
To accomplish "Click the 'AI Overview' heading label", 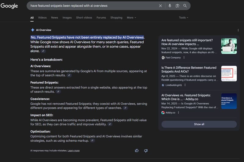I will tap(44, 30).
